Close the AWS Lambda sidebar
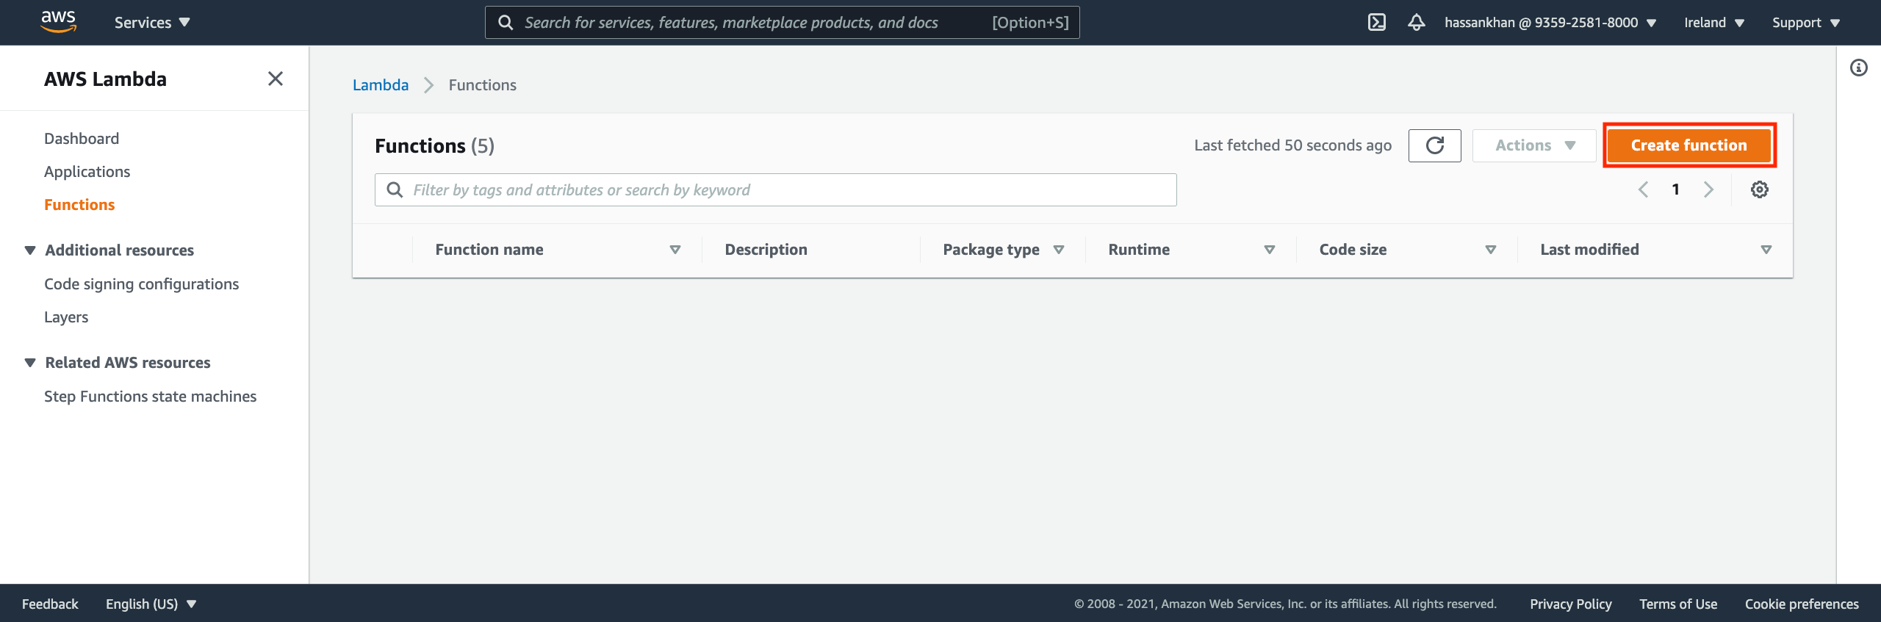The width and height of the screenshot is (1881, 622). [276, 79]
